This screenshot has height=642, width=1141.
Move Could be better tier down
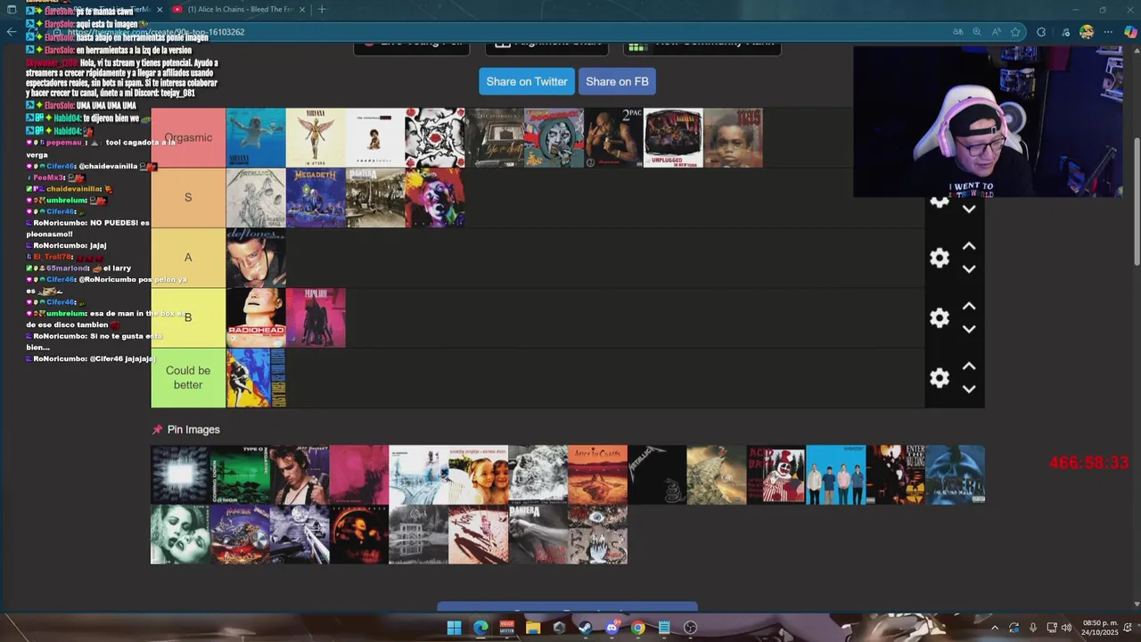[x=969, y=389]
